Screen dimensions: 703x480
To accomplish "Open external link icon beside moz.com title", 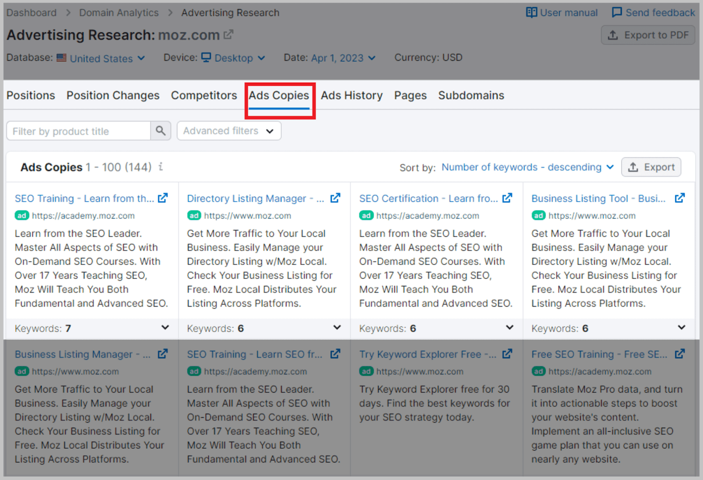I will tap(228, 34).
